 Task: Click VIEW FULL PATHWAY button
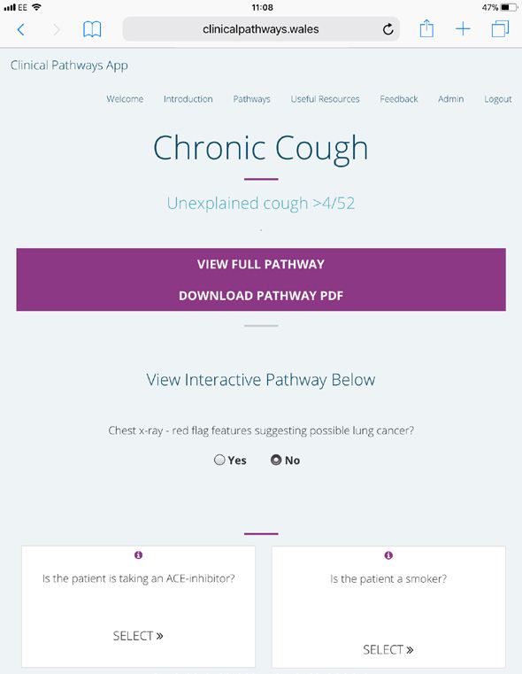261,264
